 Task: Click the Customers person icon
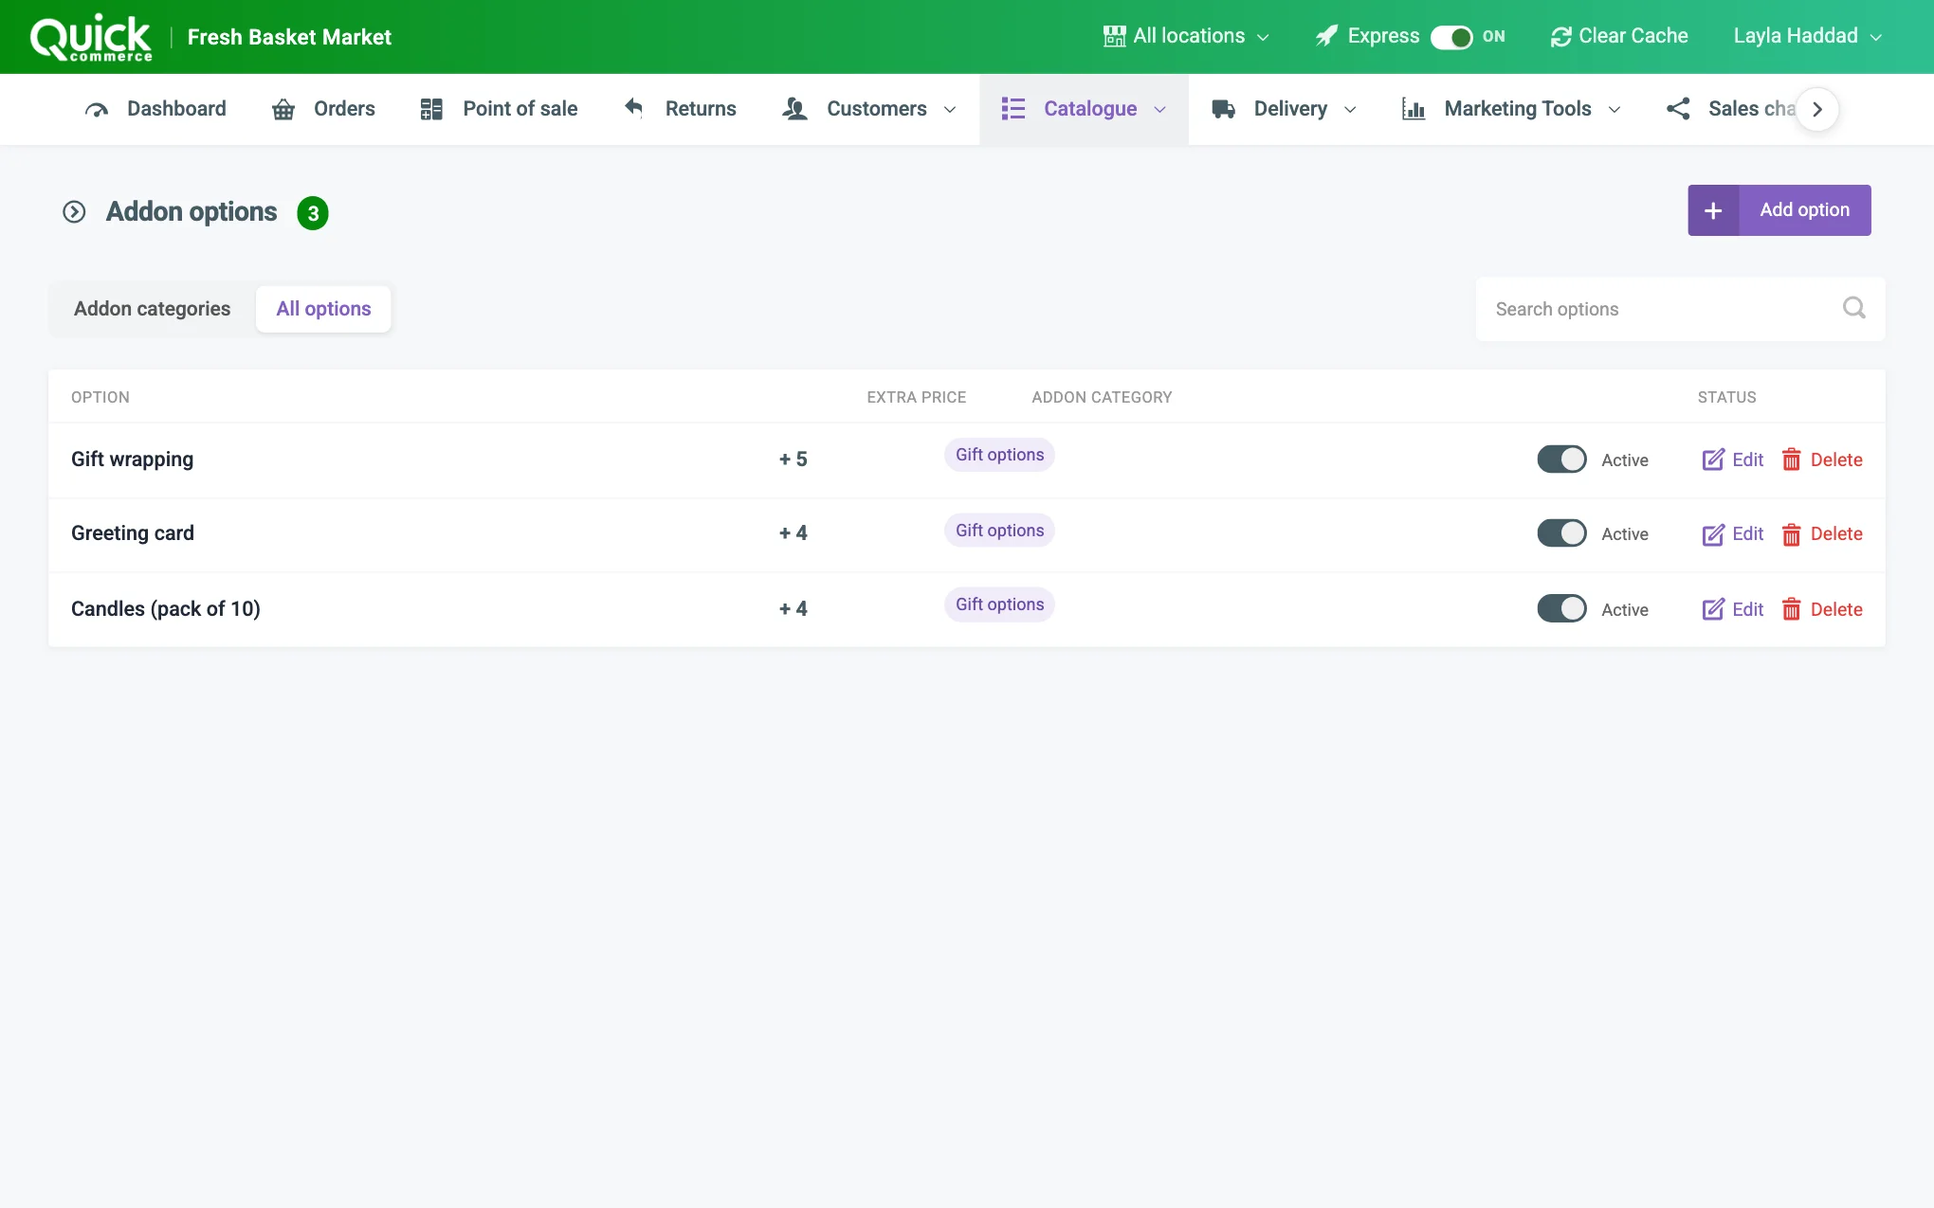[794, 109]
